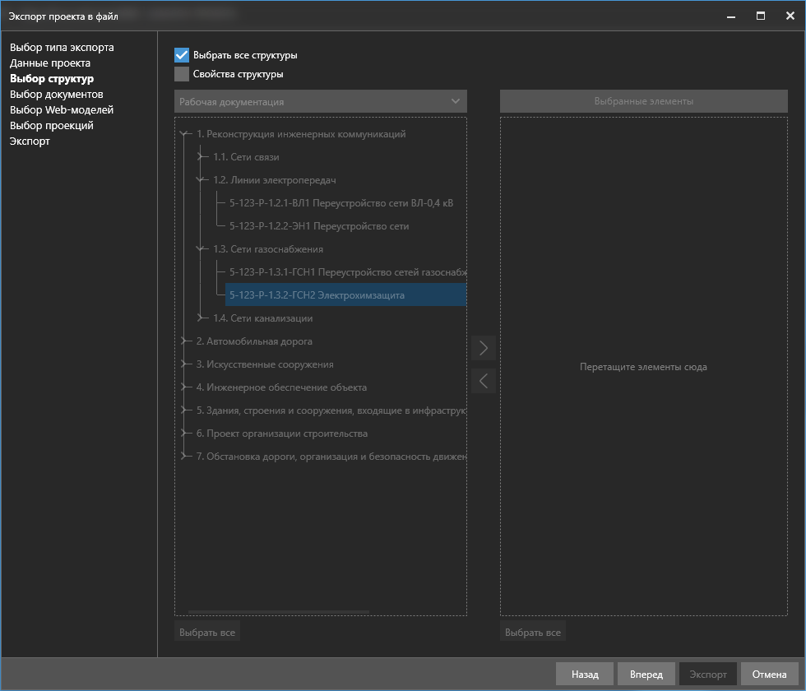Click horizontal scrollbar under the structure tree
Viewport: 806px width, 691px height.
[278, 612]
